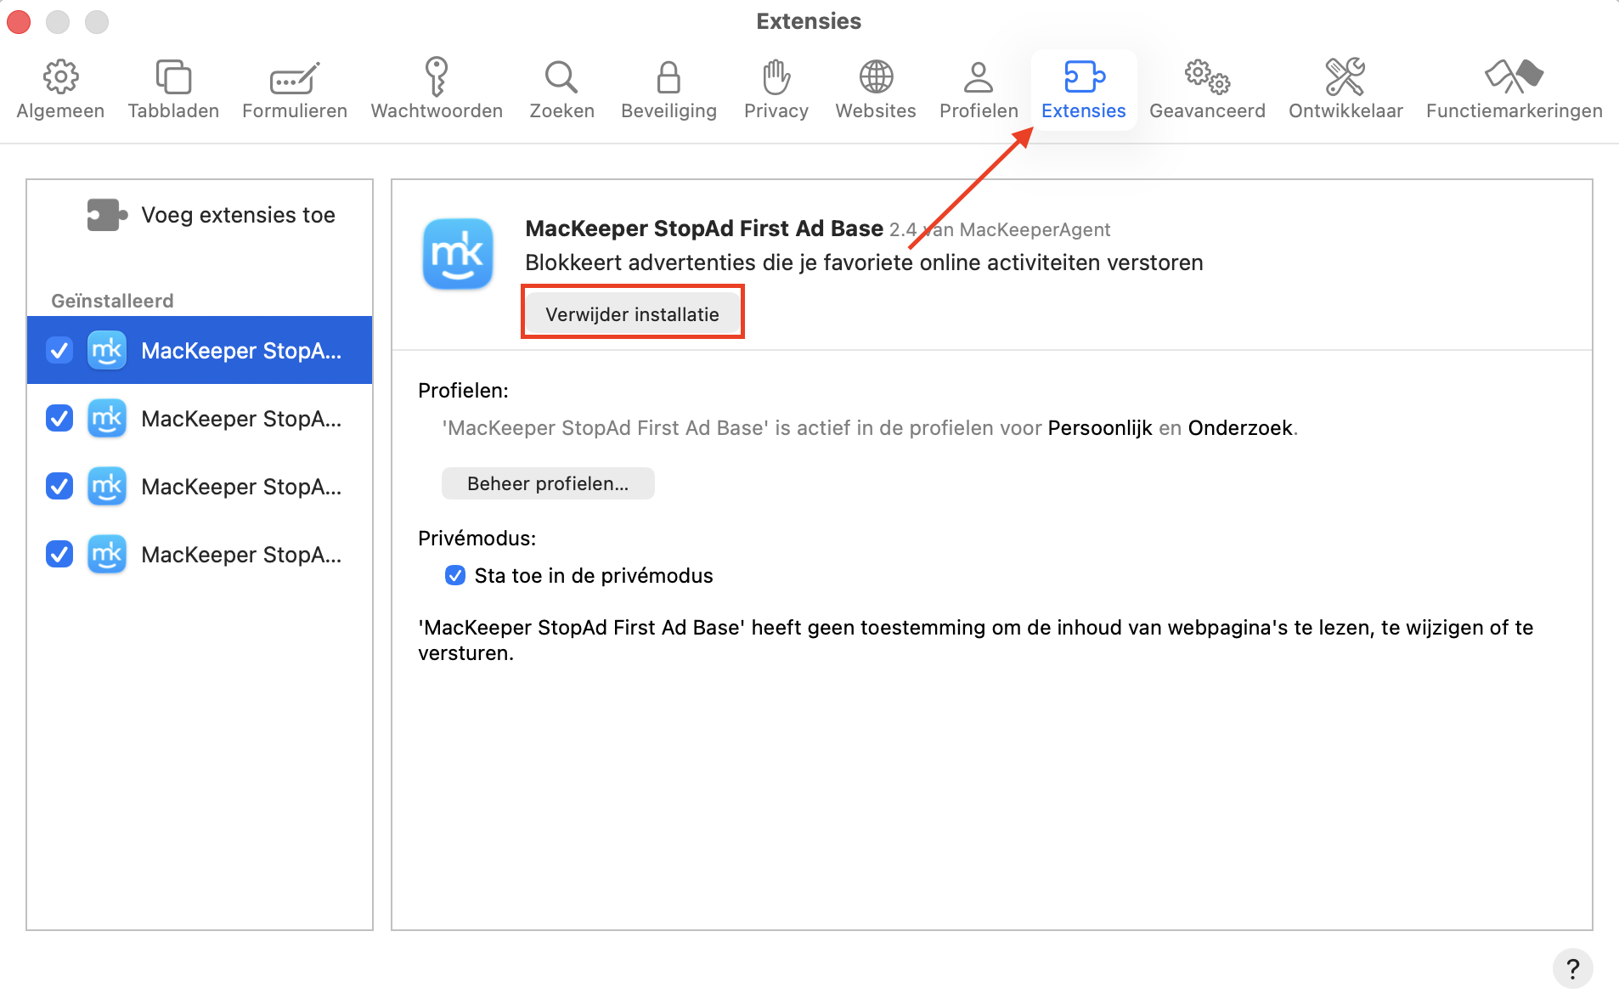Open the Beveiliging padlock icon
The image size is (1619, 999).
pos(668,77)
